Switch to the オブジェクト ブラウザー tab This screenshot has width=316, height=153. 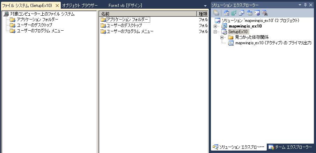tap(80, 6)
